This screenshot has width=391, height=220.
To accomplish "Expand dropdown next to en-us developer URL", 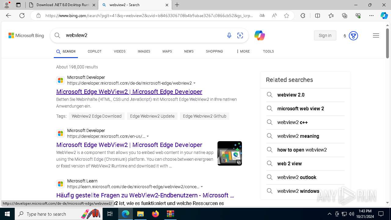I will (x=148, y=136).
